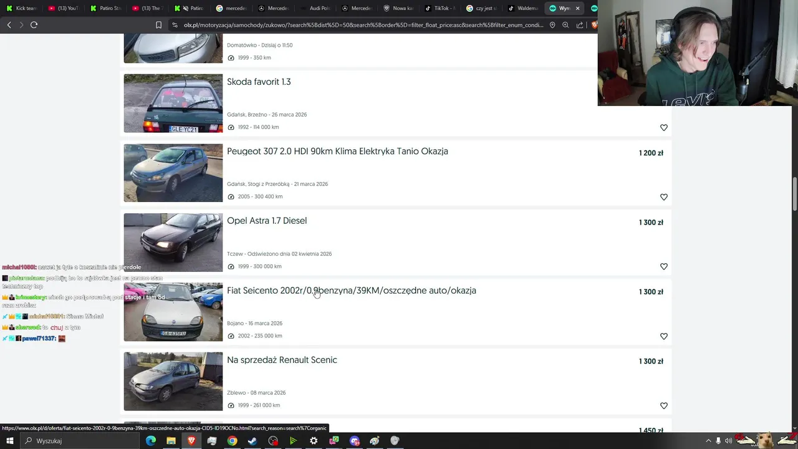
Task: Click '2005 - 300 400 km' Peugeot mileage
Action: coord(260,196)
